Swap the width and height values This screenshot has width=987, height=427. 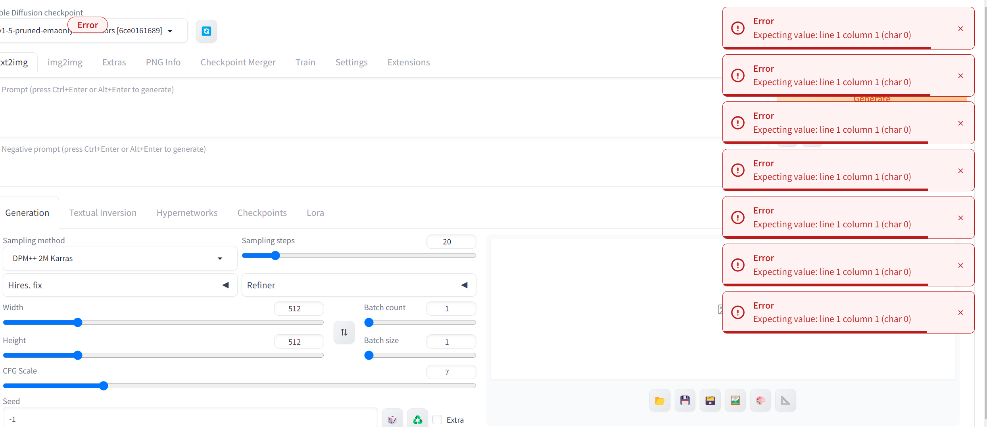coord(344,332)
